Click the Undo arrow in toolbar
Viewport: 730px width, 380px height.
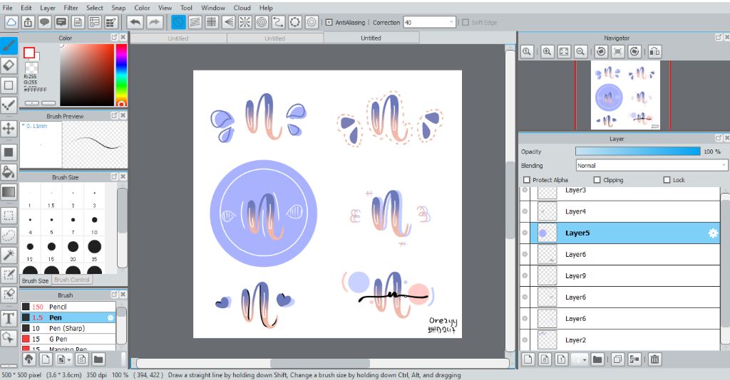(x=135, y=22)
